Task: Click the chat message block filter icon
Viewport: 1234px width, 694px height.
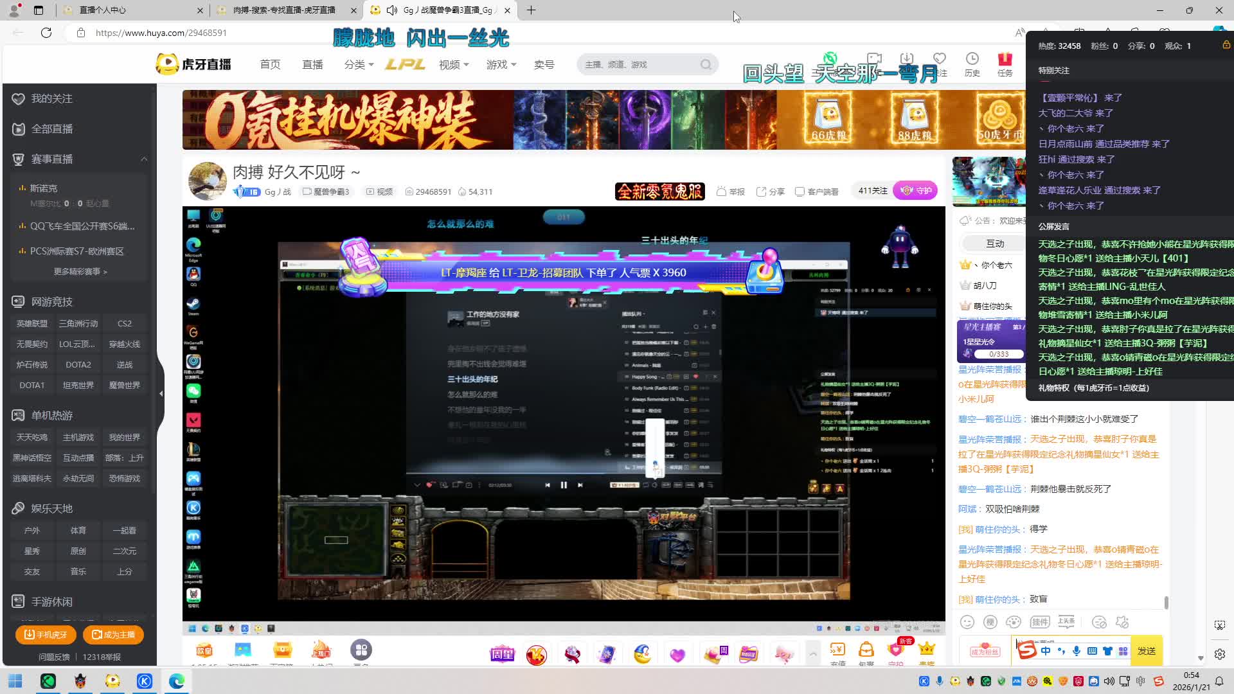Action: [1099, 622]
